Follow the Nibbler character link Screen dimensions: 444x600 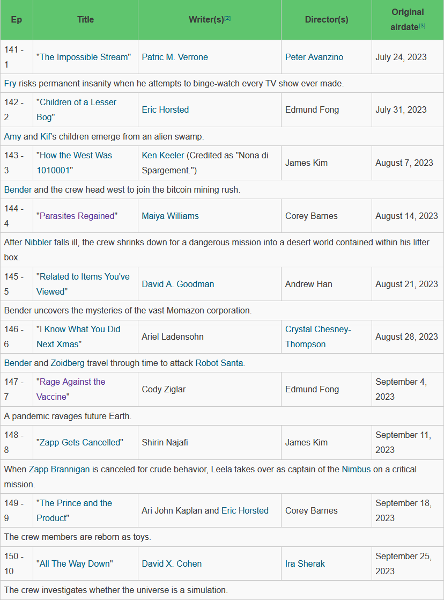[38, 242]
